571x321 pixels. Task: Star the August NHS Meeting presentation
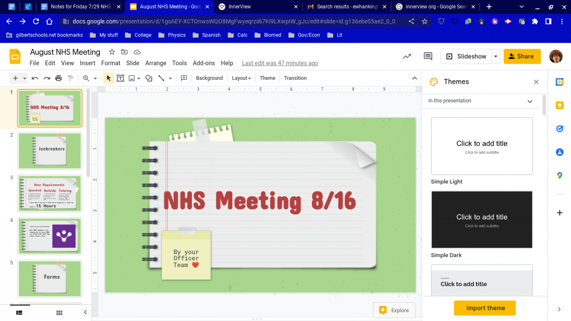click(x=112, y=52)
